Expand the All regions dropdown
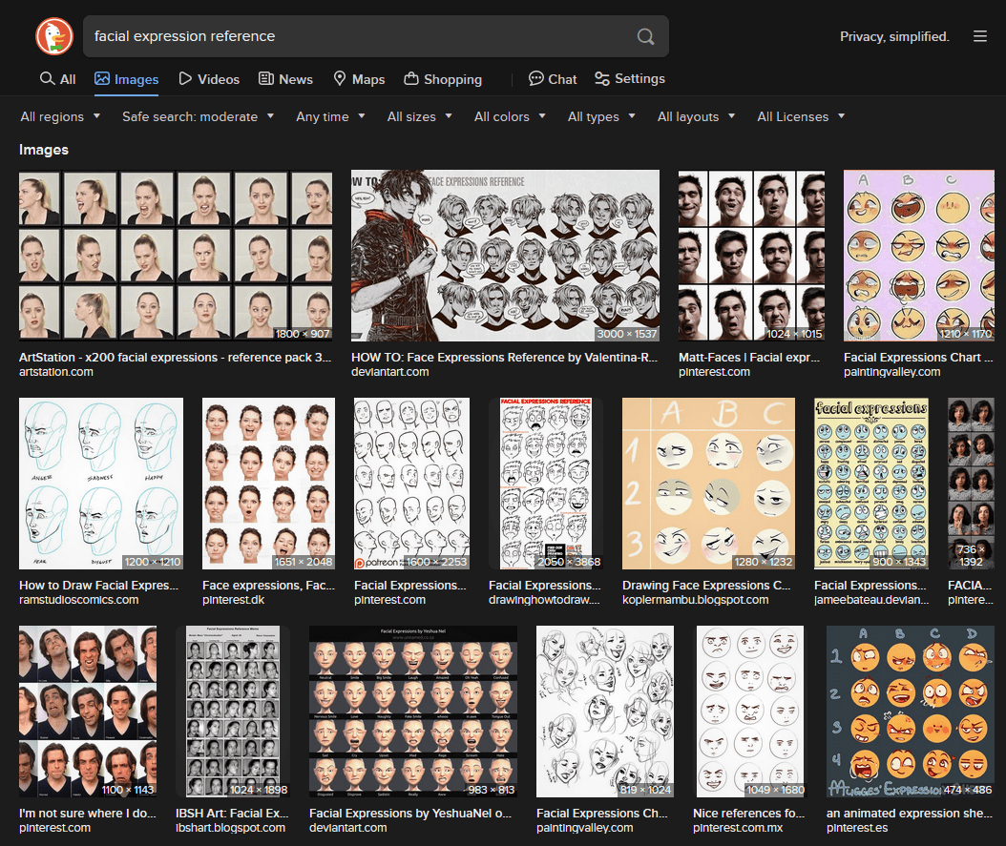Viewport: 1006px width, 846px height. point(60,116)
